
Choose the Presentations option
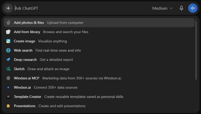[99, 106]
